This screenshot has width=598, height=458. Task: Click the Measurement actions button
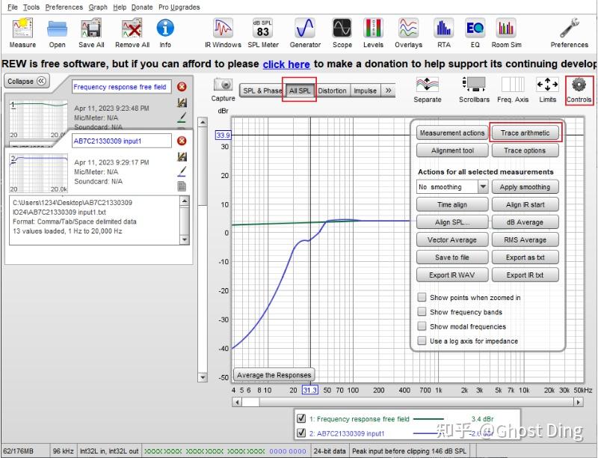(x=452, y=132)
